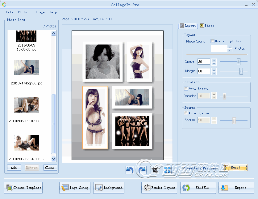Click the Margin slider handle
This screenshot has width=258, height=199.
coord(241,71)
